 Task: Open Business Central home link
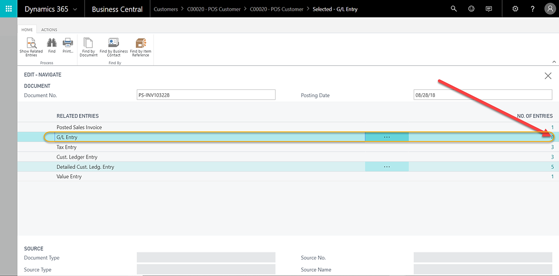[117, 9]
